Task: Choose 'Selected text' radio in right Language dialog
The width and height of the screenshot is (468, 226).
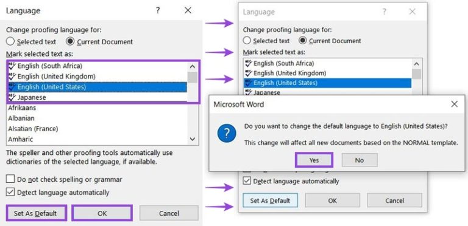Action: pos(247,41)
